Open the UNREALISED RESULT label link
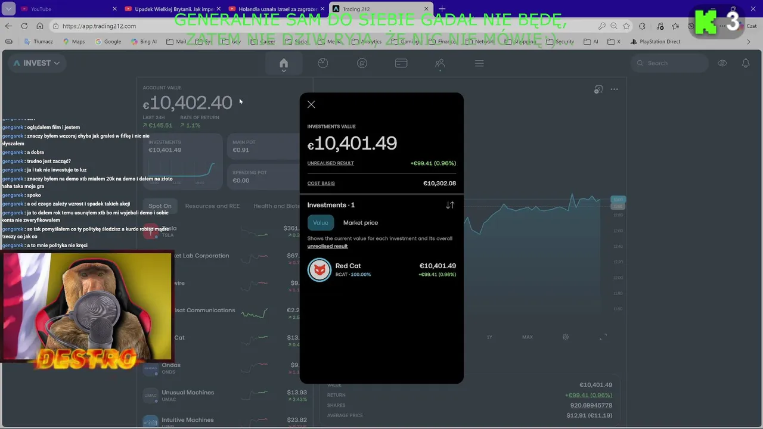Screen dimensions: 763x429 click(331, 163)
